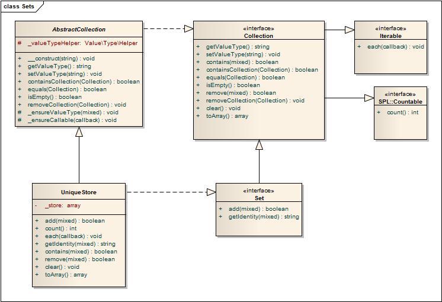Click containsCollection(Collection) in the Collection interface

(x=257, y=70)
